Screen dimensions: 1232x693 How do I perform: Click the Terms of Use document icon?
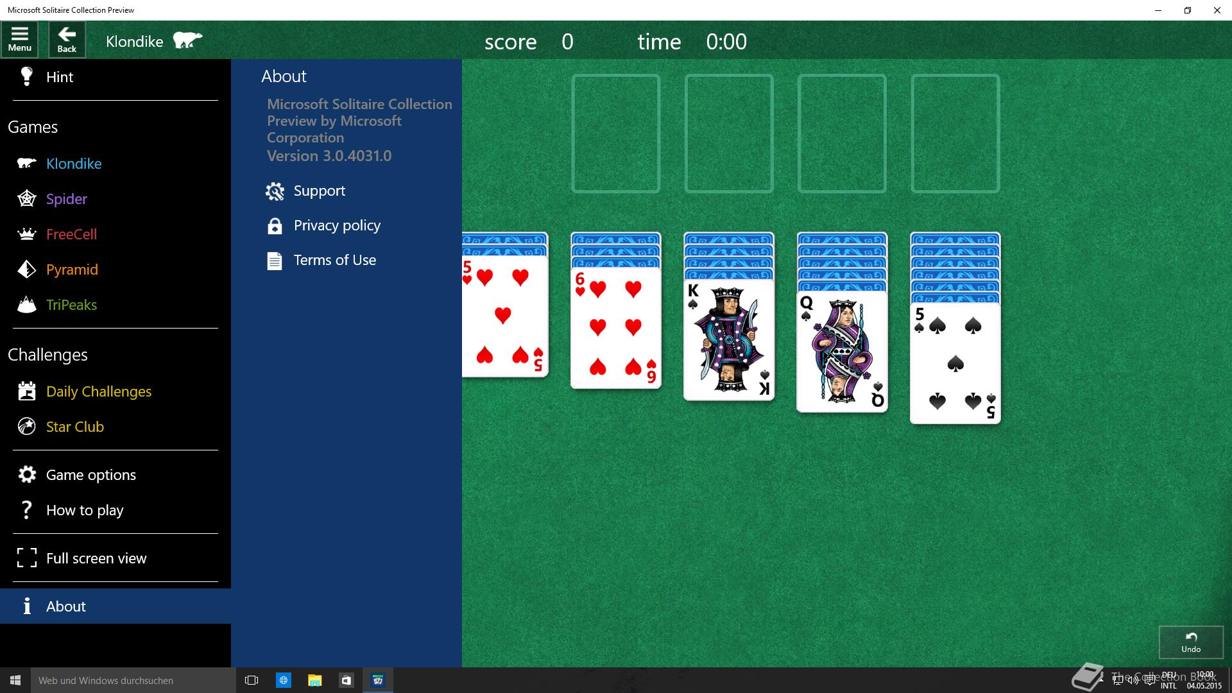pyautogui.click(x=275, y=261)
